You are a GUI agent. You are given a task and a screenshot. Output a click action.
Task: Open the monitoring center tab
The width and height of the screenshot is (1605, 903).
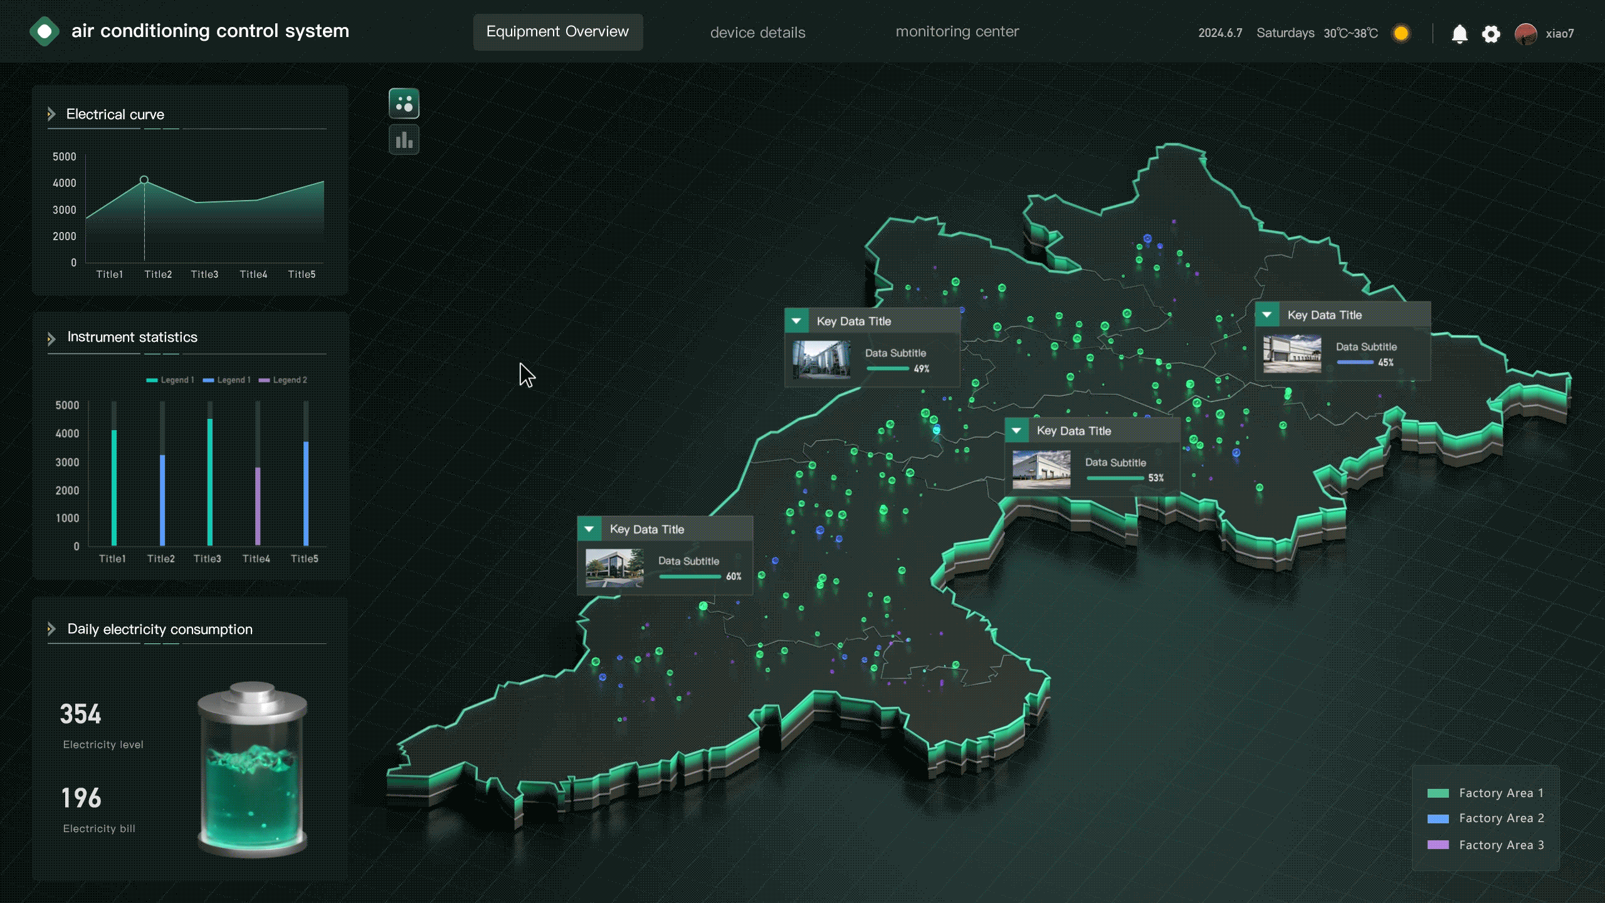coord(957,32)
